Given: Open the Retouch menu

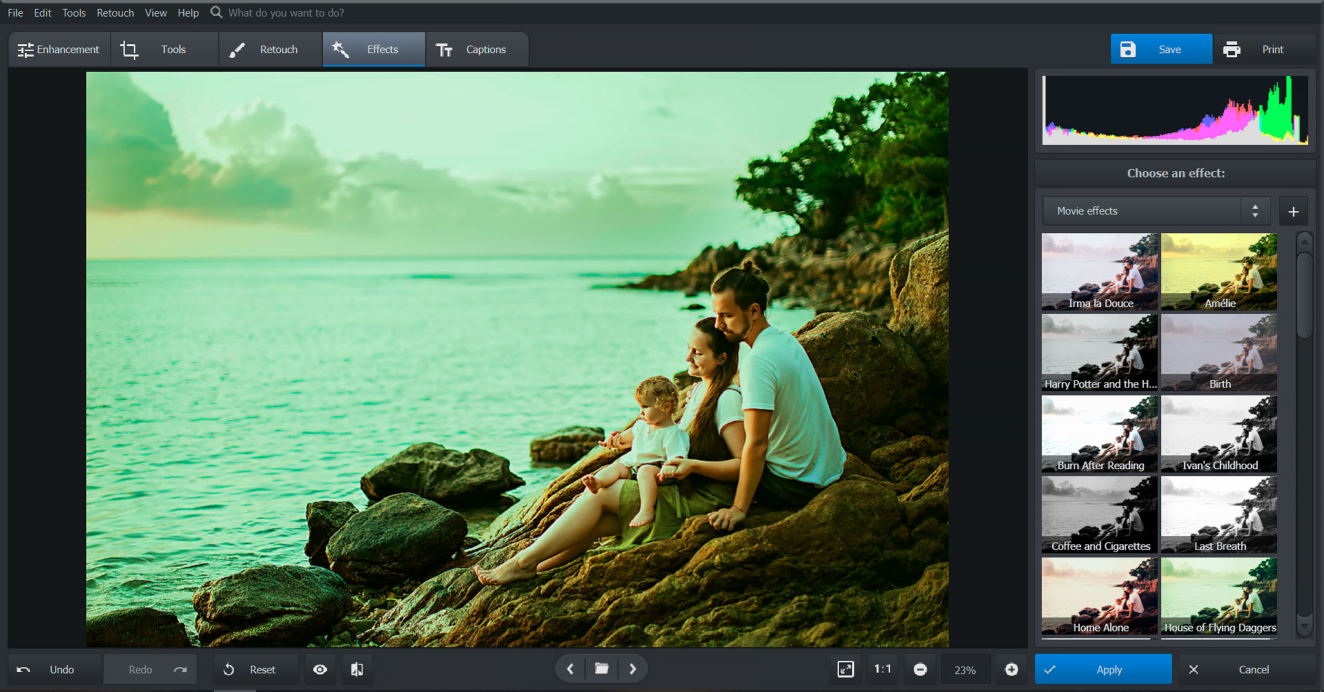Looking at the screenshot, I should tap(115, 12).
